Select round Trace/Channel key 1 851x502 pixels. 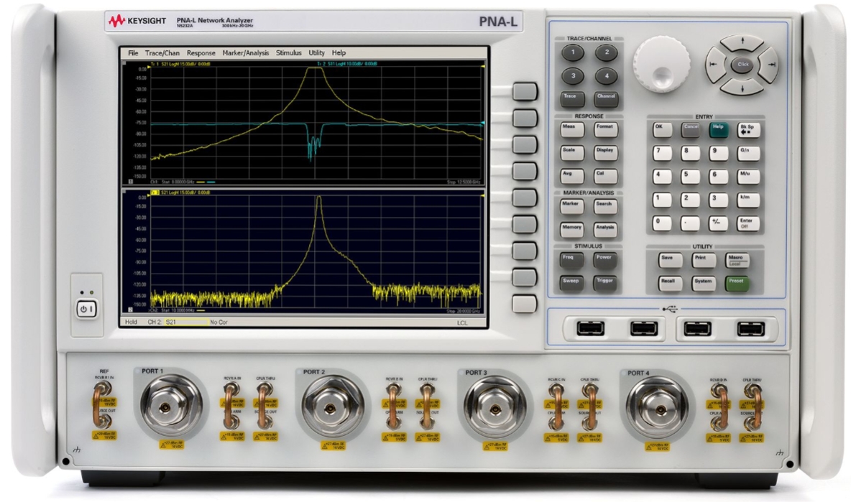(x=573, y=52)
